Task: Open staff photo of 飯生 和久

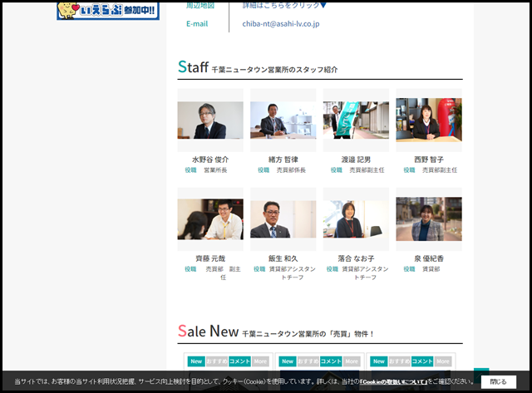Action: (x=283, y=219)
